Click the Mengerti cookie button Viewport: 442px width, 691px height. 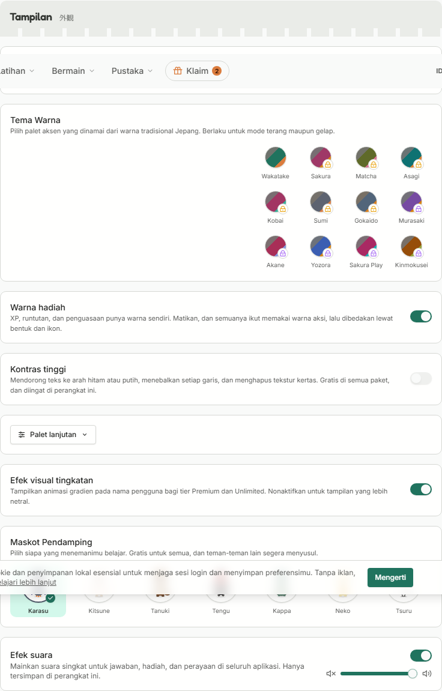[390, 578]
